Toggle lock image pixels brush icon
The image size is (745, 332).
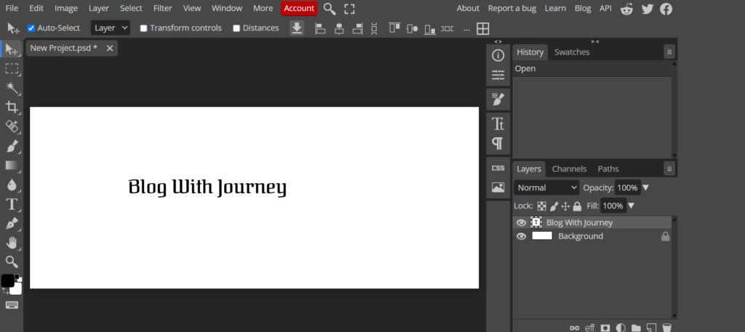point(554,206)
